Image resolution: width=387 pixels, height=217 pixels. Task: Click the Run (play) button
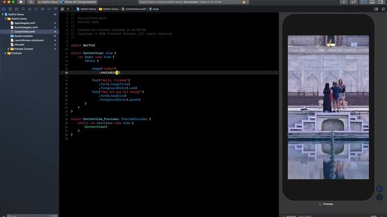(21, 2)
